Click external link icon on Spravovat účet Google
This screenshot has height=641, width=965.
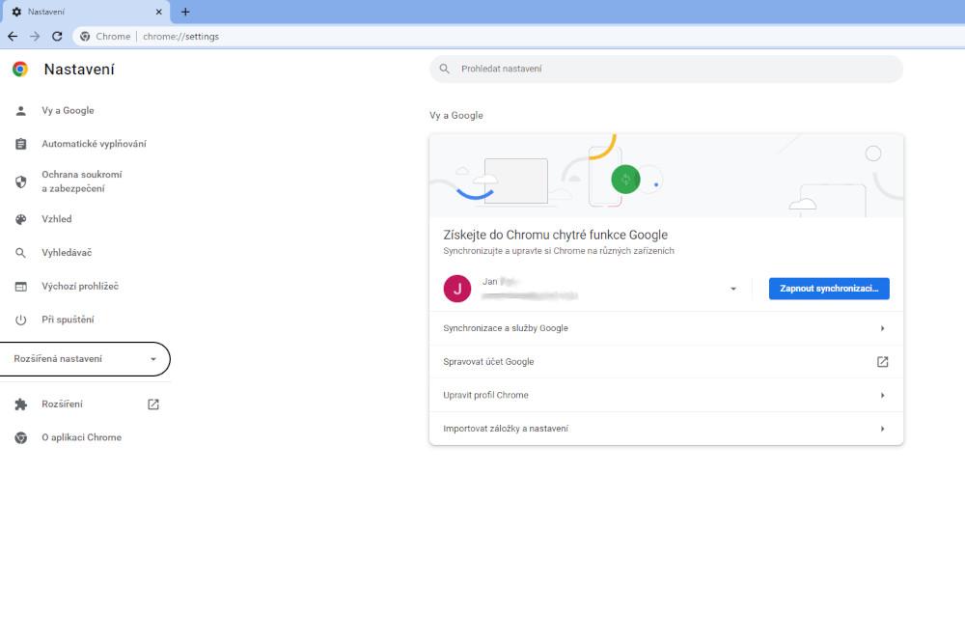[883, 362]
